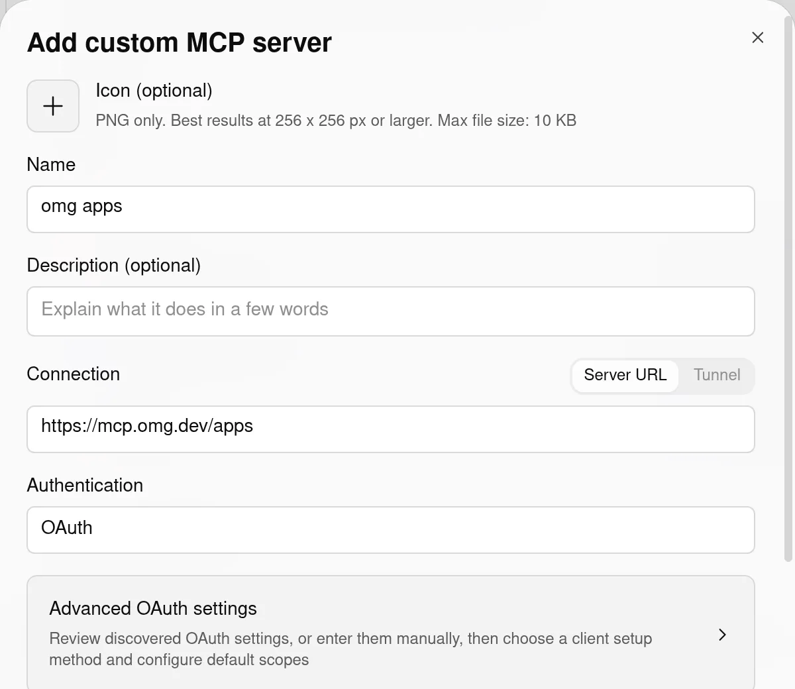Switch to the Tunnel connection option
The width and height of the screenshot is (795, 689).
716,375
